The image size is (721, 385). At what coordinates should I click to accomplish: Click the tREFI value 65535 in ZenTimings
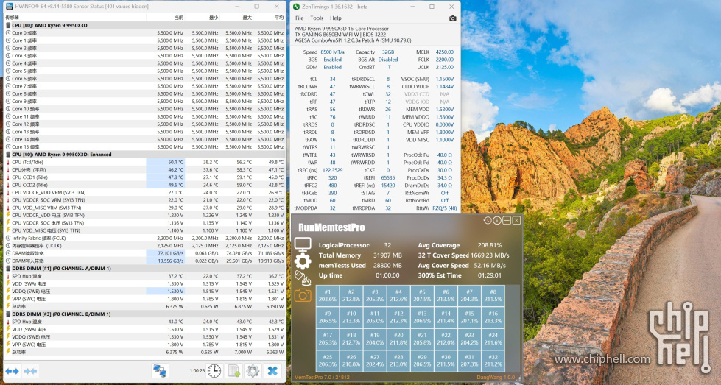click(x=388, y=178)
